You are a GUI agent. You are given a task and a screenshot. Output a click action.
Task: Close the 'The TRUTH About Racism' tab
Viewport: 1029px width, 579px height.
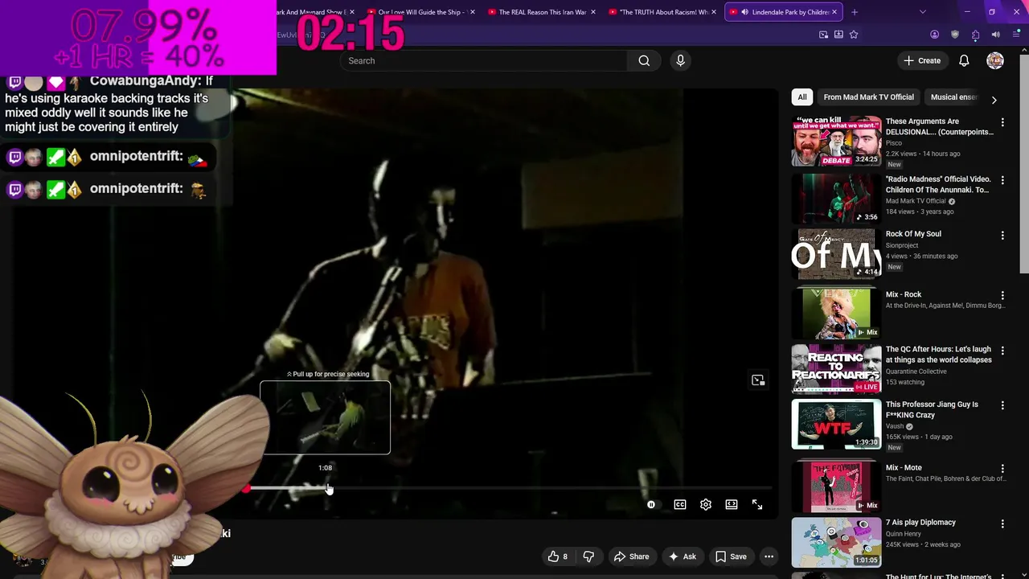(714, 12)
